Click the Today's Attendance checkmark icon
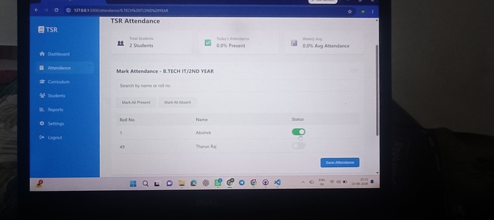 click(208, 42)
